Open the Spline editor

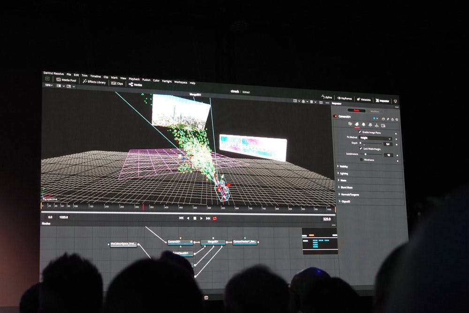326,97
